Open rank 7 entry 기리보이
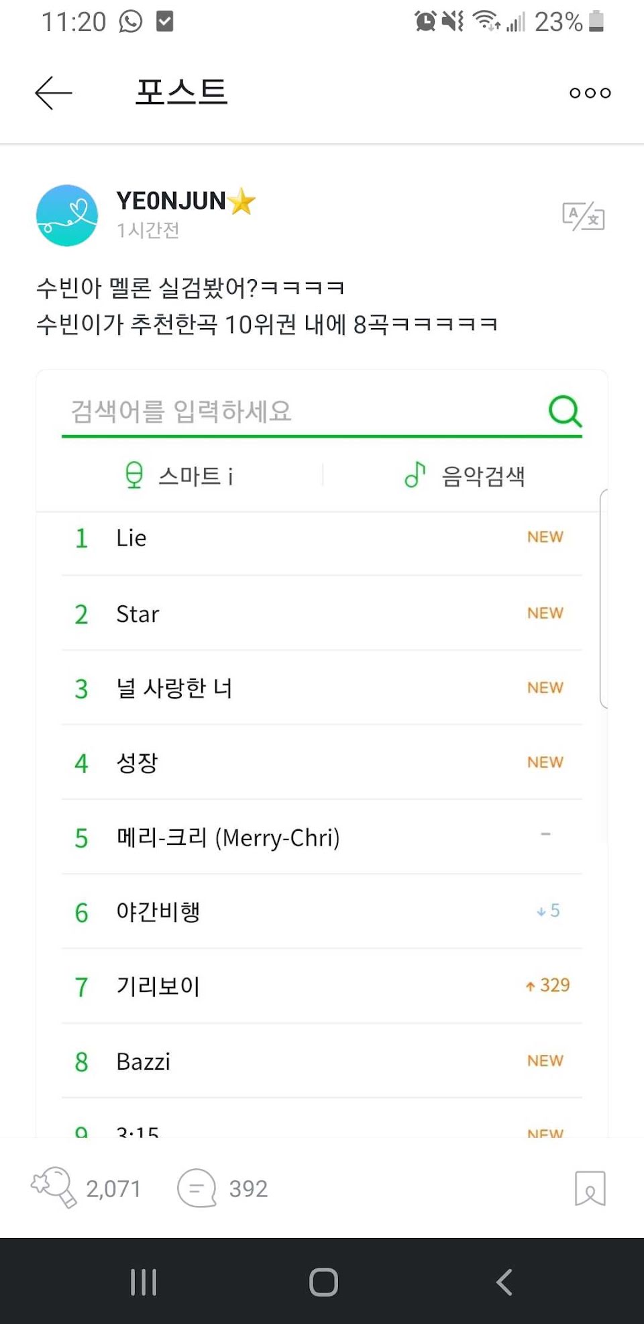 coord(321,986)
